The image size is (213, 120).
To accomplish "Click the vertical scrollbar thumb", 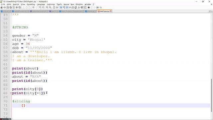I will pyautogui.click(x=212, y=95).
